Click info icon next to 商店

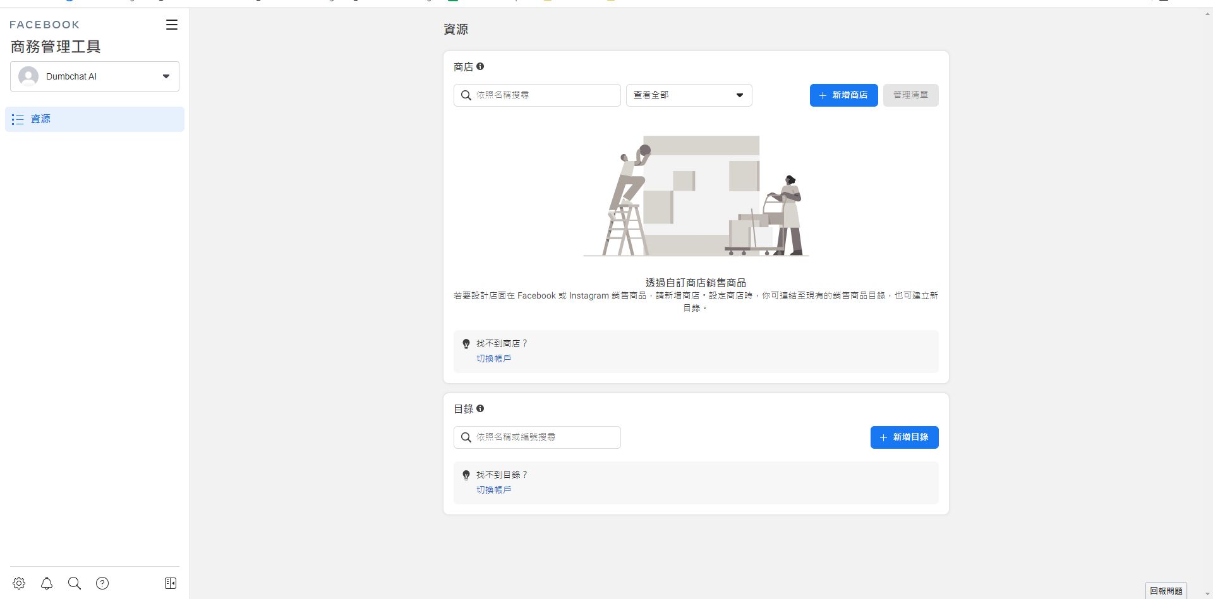(480, 66)
